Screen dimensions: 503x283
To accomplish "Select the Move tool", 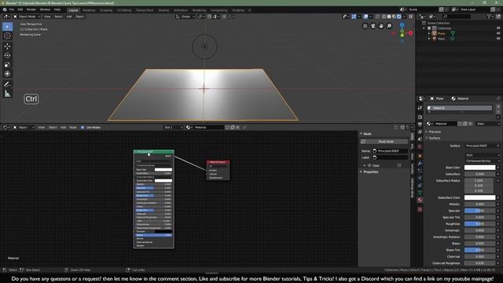I will [7, 46].
